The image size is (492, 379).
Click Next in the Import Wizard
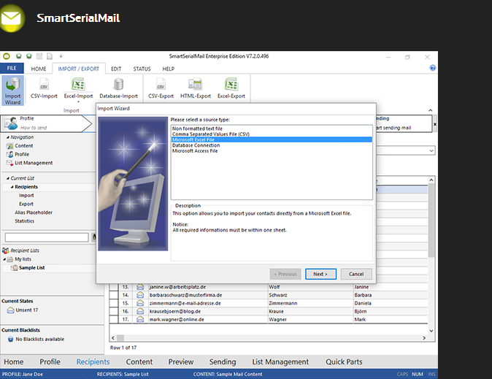coord(320,274)
